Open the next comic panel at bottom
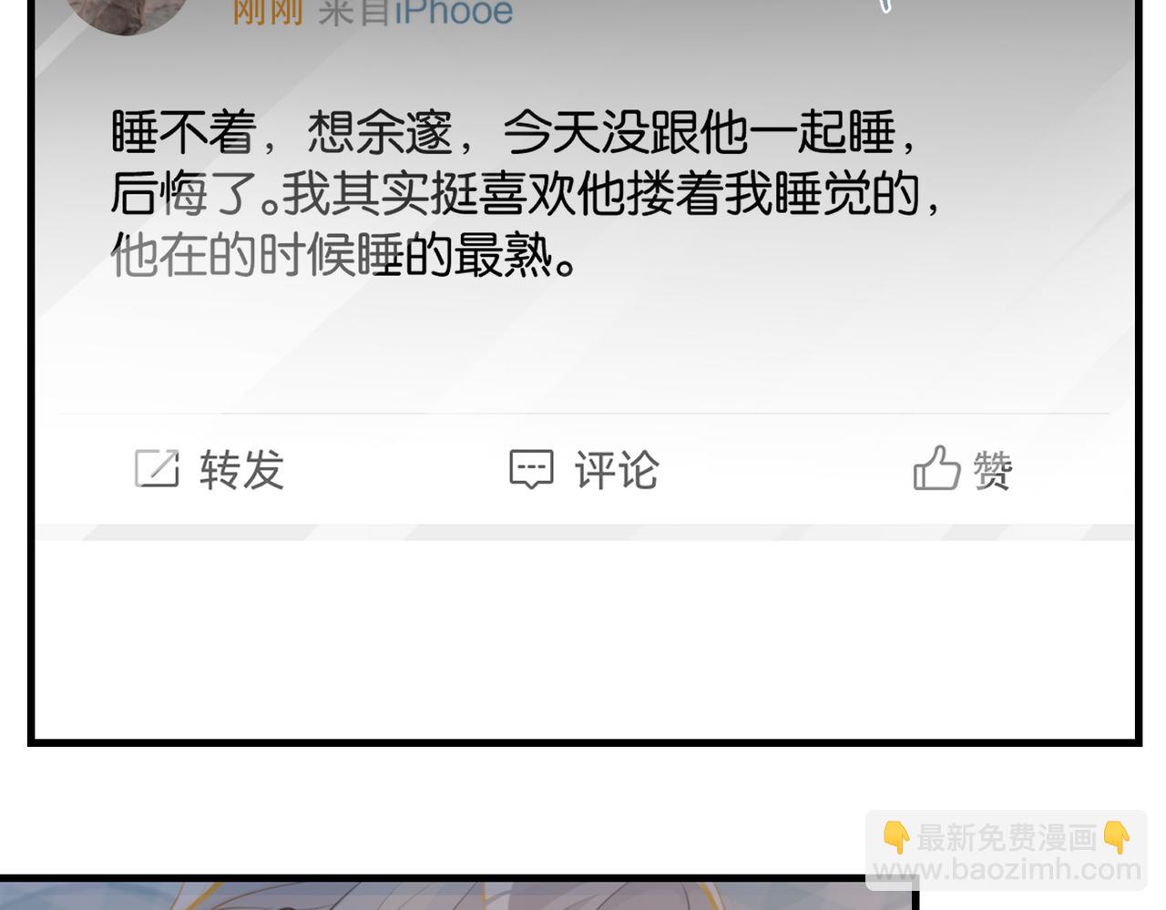This screenshot has height=910, width=1166. [460, 894]
